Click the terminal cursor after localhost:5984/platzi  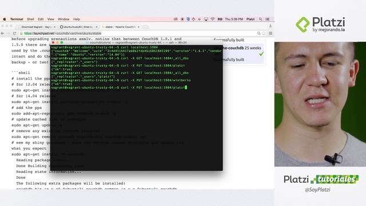tap(186, 88)
